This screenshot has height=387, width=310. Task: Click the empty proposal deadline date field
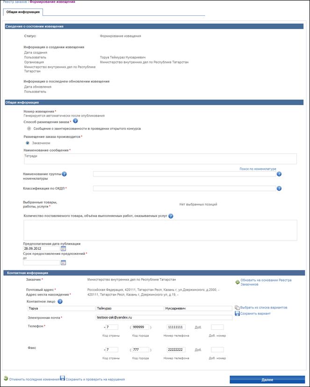pyautogui.click(x=42, y=263)
